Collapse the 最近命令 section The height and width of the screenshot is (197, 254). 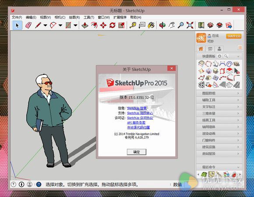click(219, 167)
